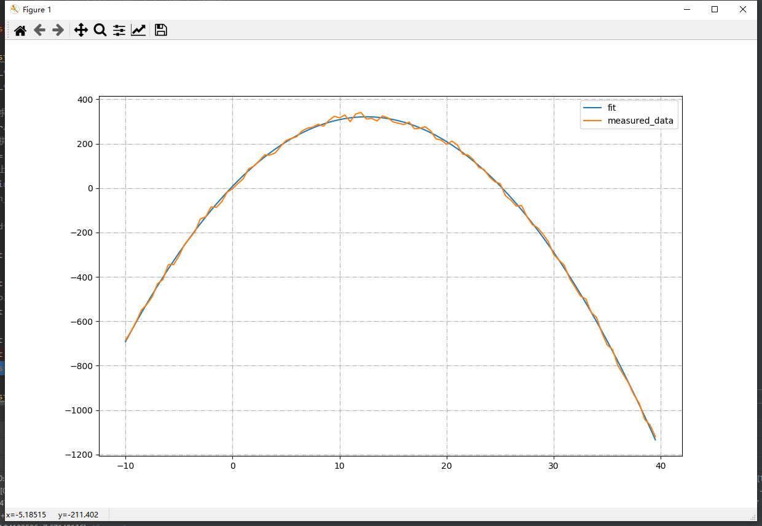Click the blue line swatch in legend
762x526 pixels.
[x=591, y=108]
